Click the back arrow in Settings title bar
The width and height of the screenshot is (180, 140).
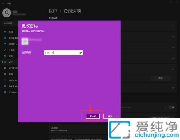(3, 3)
